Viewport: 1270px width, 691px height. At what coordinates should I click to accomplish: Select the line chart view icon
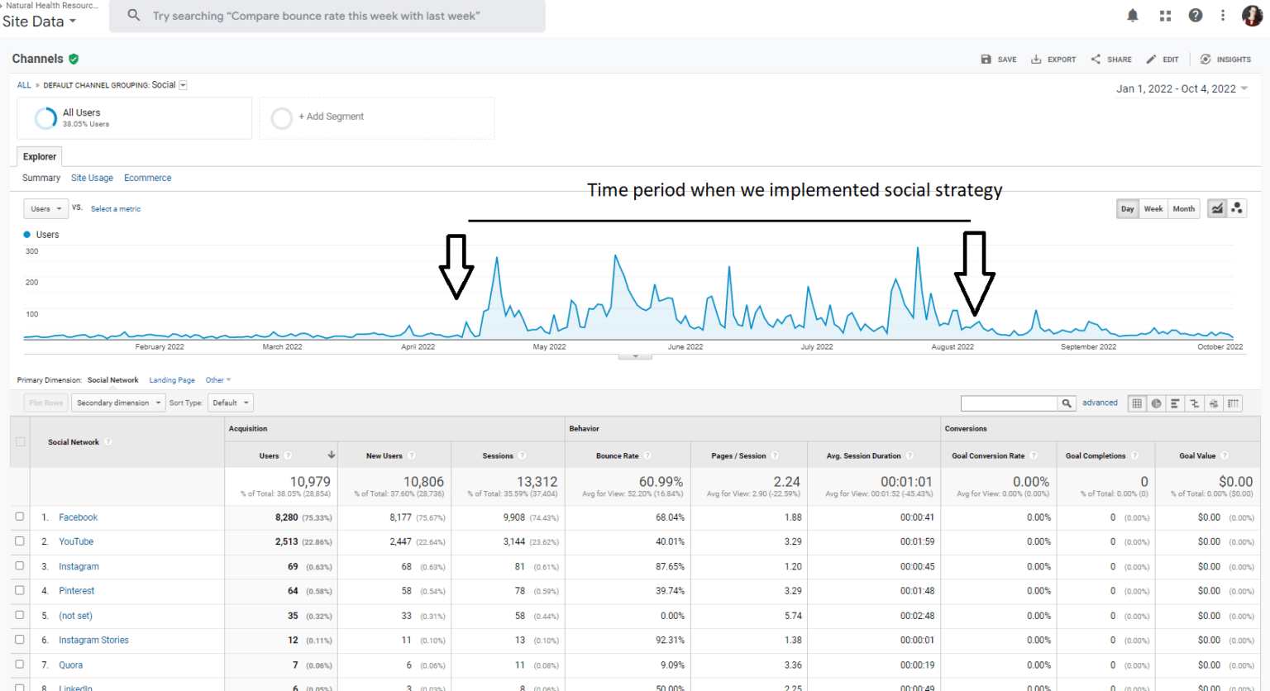(1217, 208)
